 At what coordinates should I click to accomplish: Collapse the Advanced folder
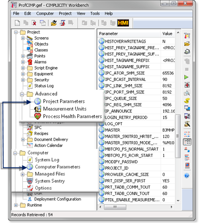(22, 94)
